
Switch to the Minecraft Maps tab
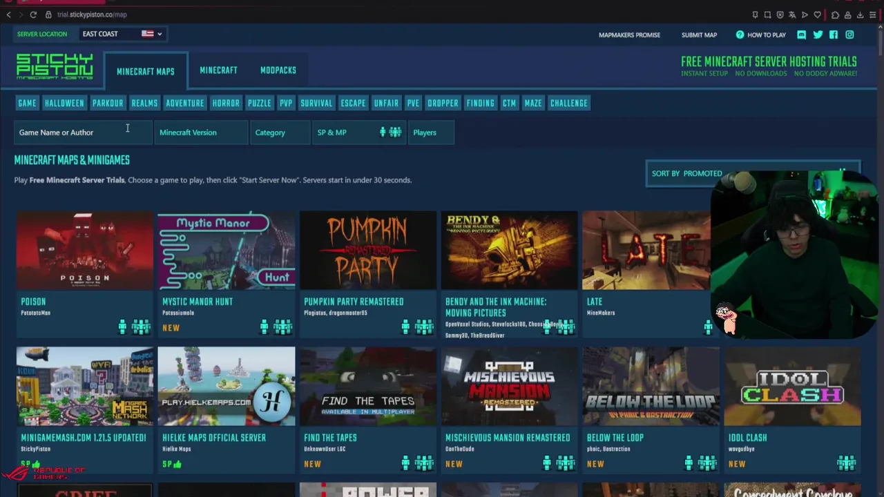coord(145,71)
